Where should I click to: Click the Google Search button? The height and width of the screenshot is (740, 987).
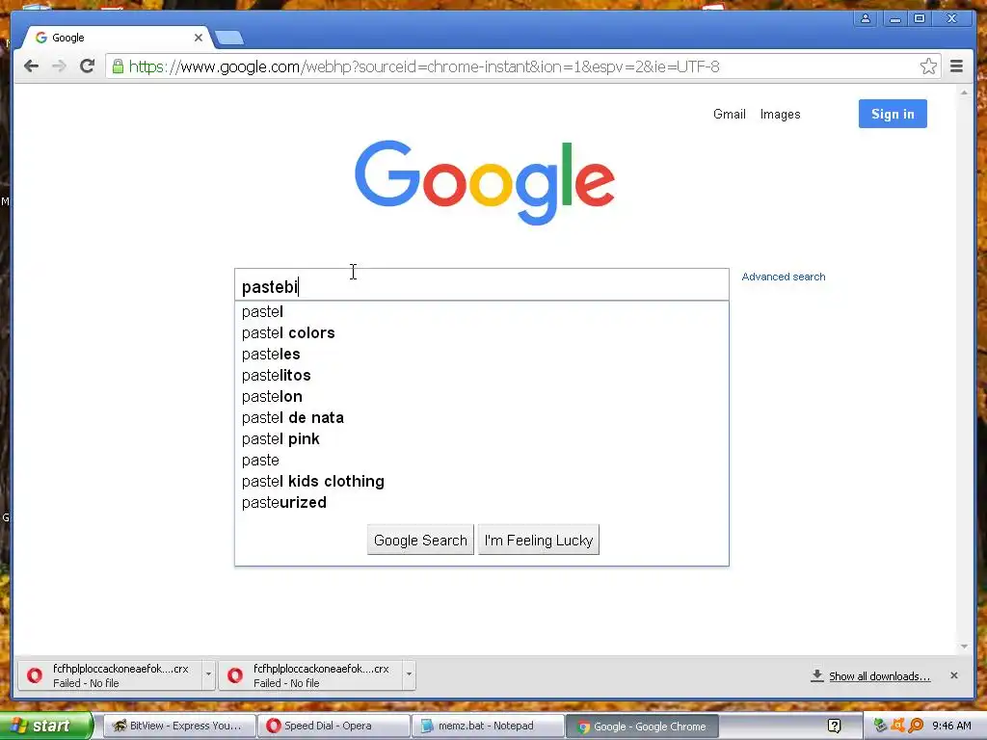(x=420, y=540)
